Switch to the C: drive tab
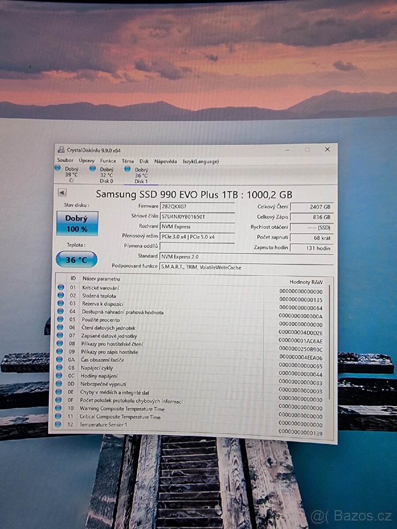 point(71,174)
